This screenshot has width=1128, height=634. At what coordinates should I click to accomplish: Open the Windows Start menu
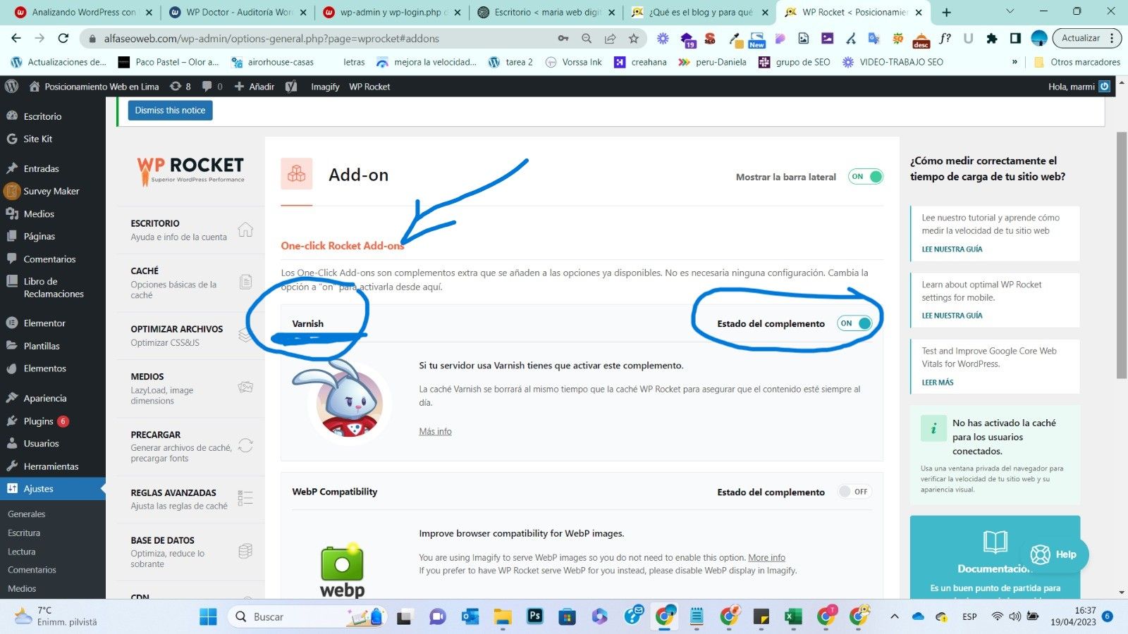[x=208, y=616]
